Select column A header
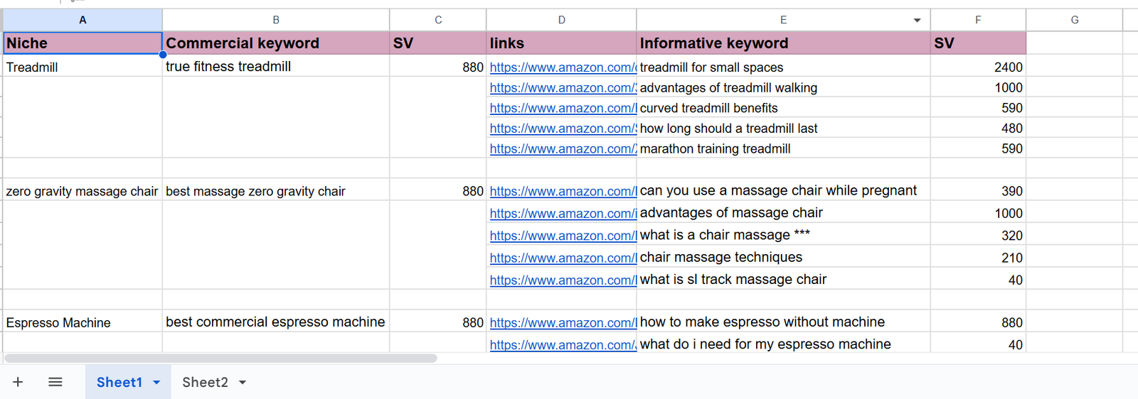 (x=83, y=20)
